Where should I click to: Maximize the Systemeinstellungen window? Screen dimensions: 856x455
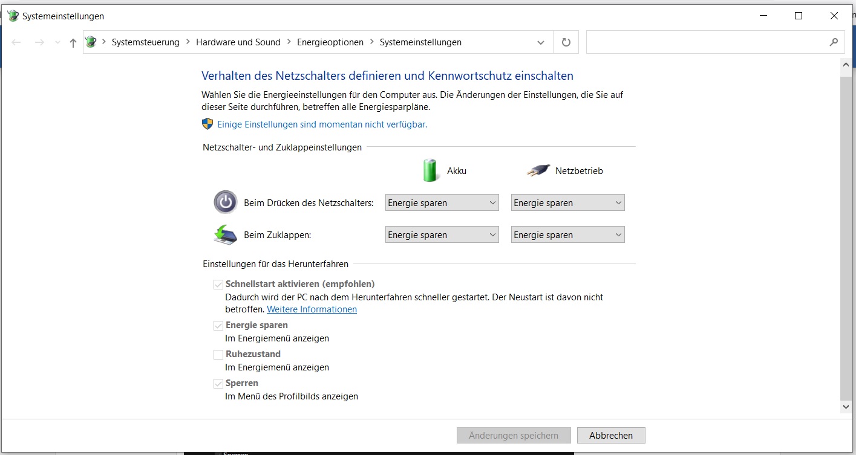pos(799,16)
